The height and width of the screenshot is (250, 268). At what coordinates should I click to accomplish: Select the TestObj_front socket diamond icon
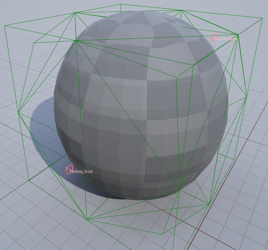[69, 169]
